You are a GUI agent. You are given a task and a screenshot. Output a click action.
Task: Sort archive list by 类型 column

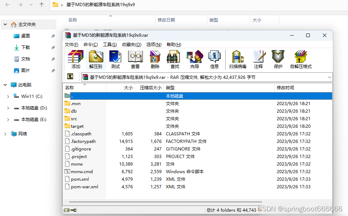pos(219,88)
